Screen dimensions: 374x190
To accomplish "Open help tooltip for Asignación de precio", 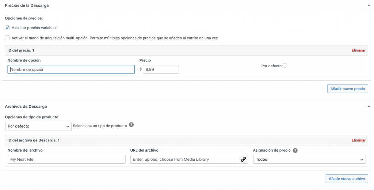I will [x=295, y=151].
